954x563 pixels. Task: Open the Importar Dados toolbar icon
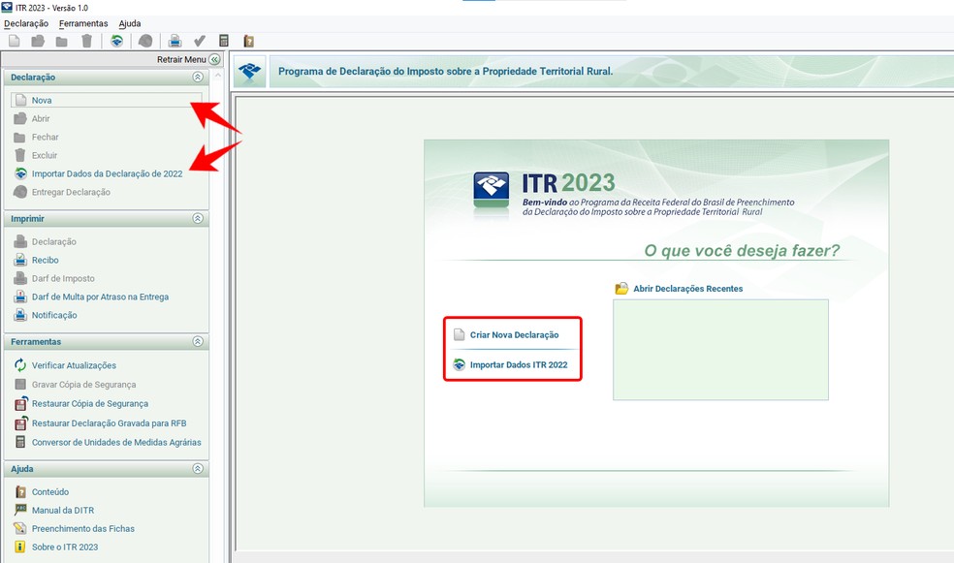117,41
